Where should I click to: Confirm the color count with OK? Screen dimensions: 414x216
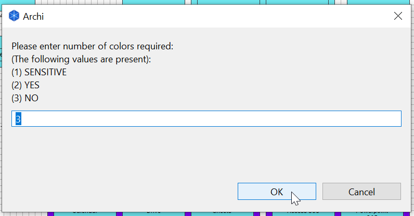(x=277, y=192)
